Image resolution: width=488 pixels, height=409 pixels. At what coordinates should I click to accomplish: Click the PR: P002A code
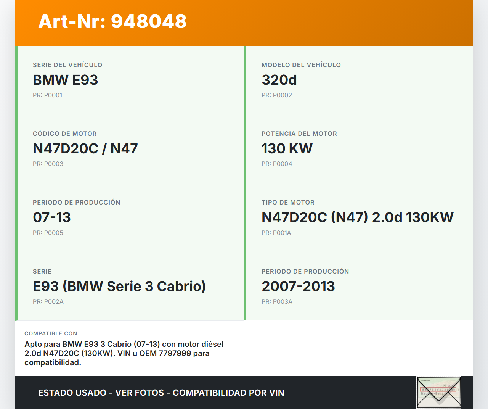(x=48, y=302)
